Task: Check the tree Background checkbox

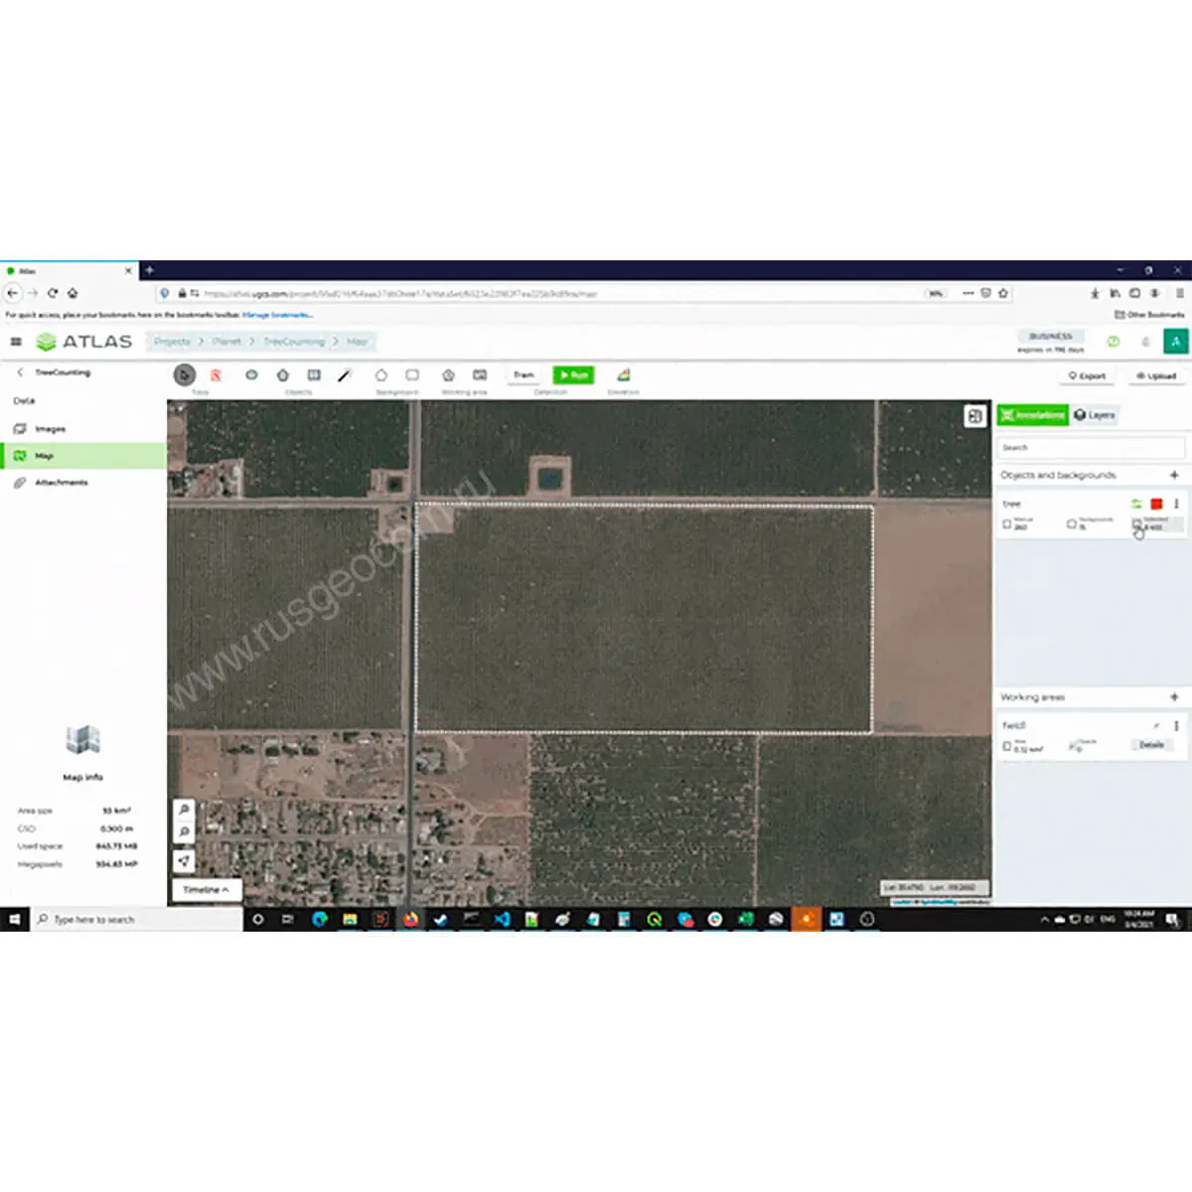Action: (1071, 524)
